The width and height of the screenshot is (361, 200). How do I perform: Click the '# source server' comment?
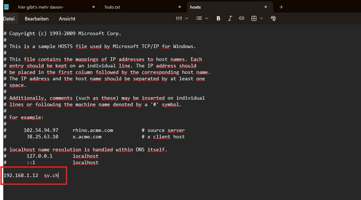coord(163,130)
